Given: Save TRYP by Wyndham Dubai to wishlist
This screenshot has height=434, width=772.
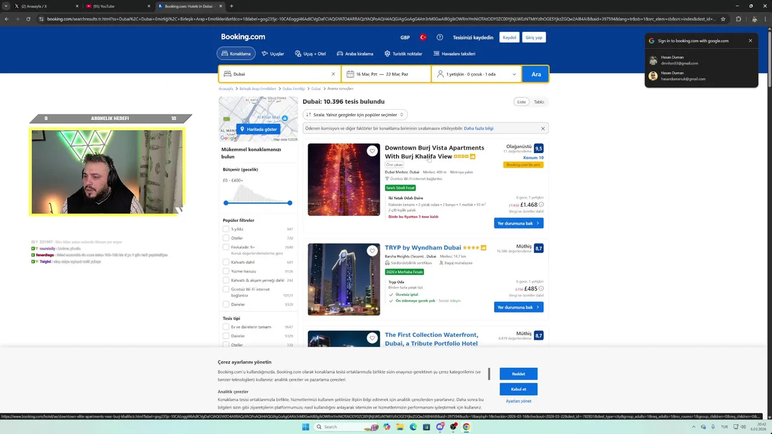Looking at the screenshot, I should coord(372,251).
